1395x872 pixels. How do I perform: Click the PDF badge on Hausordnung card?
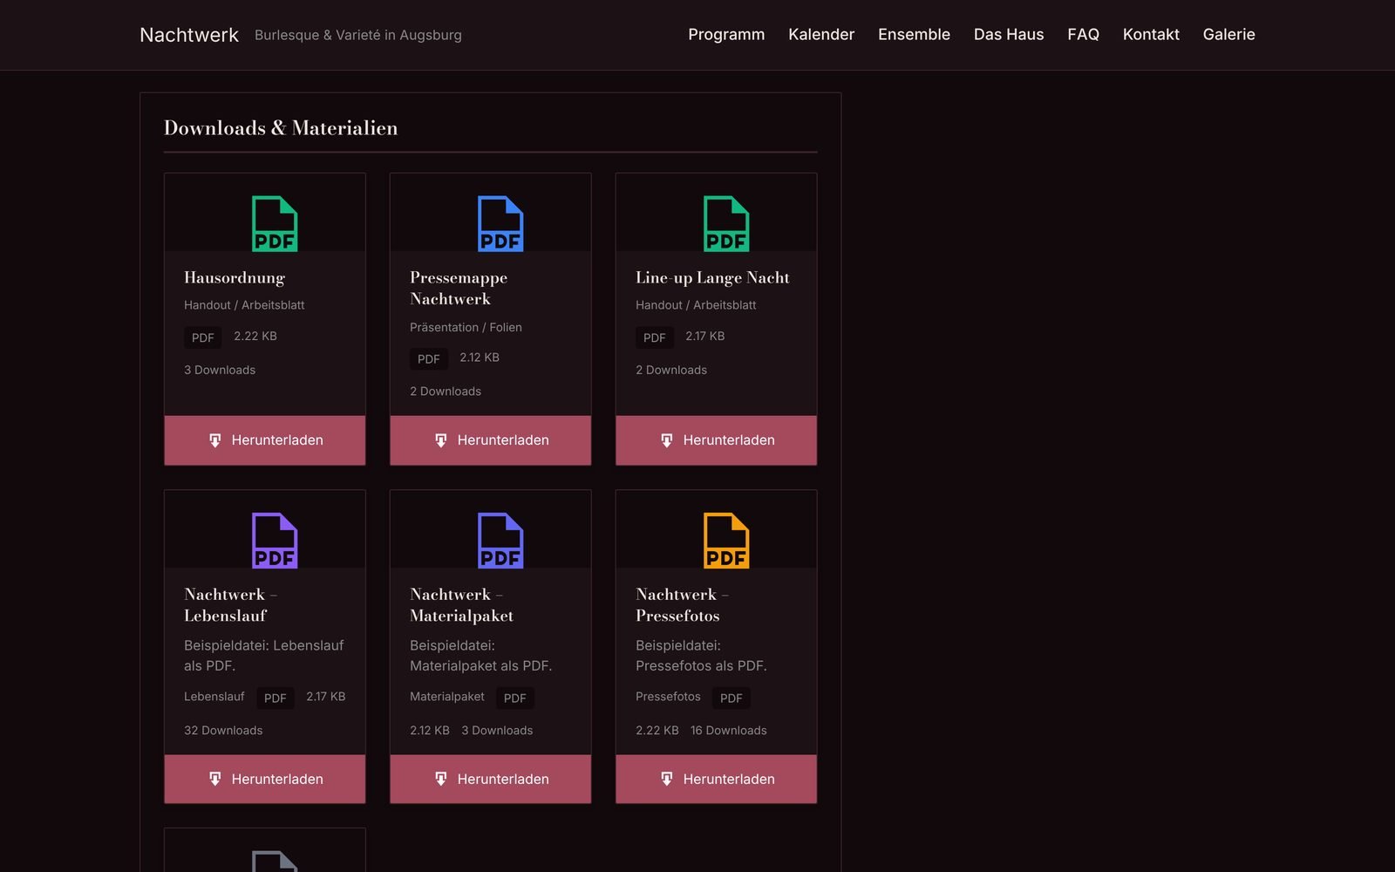pyautogui.click(x=203, y=337)
